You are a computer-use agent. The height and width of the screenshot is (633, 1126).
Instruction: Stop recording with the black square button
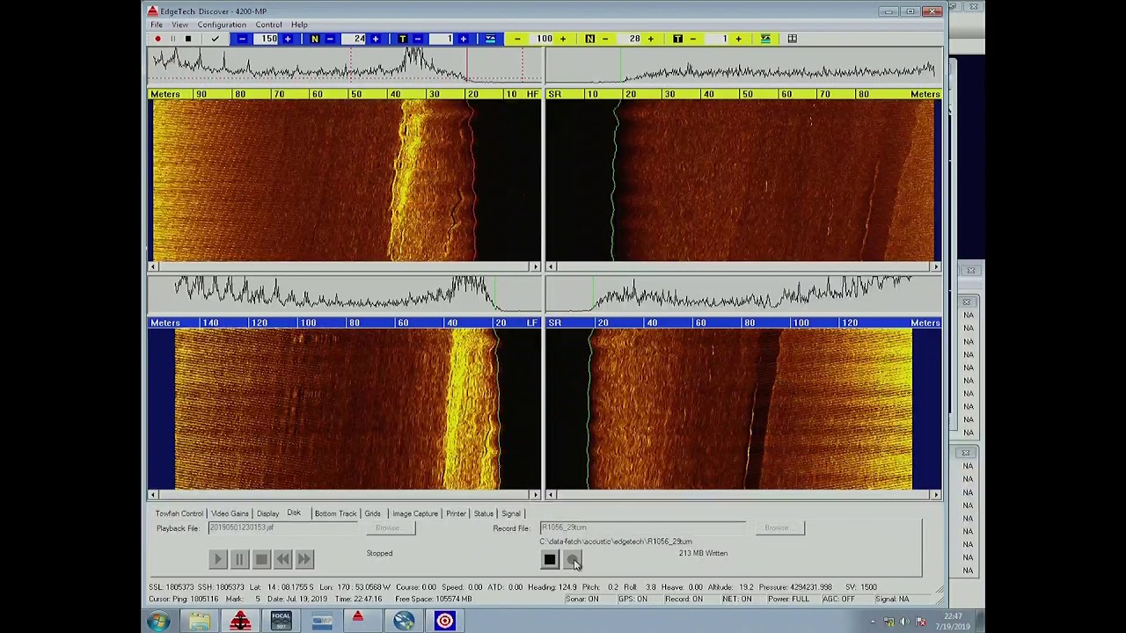tap(550, 559)
